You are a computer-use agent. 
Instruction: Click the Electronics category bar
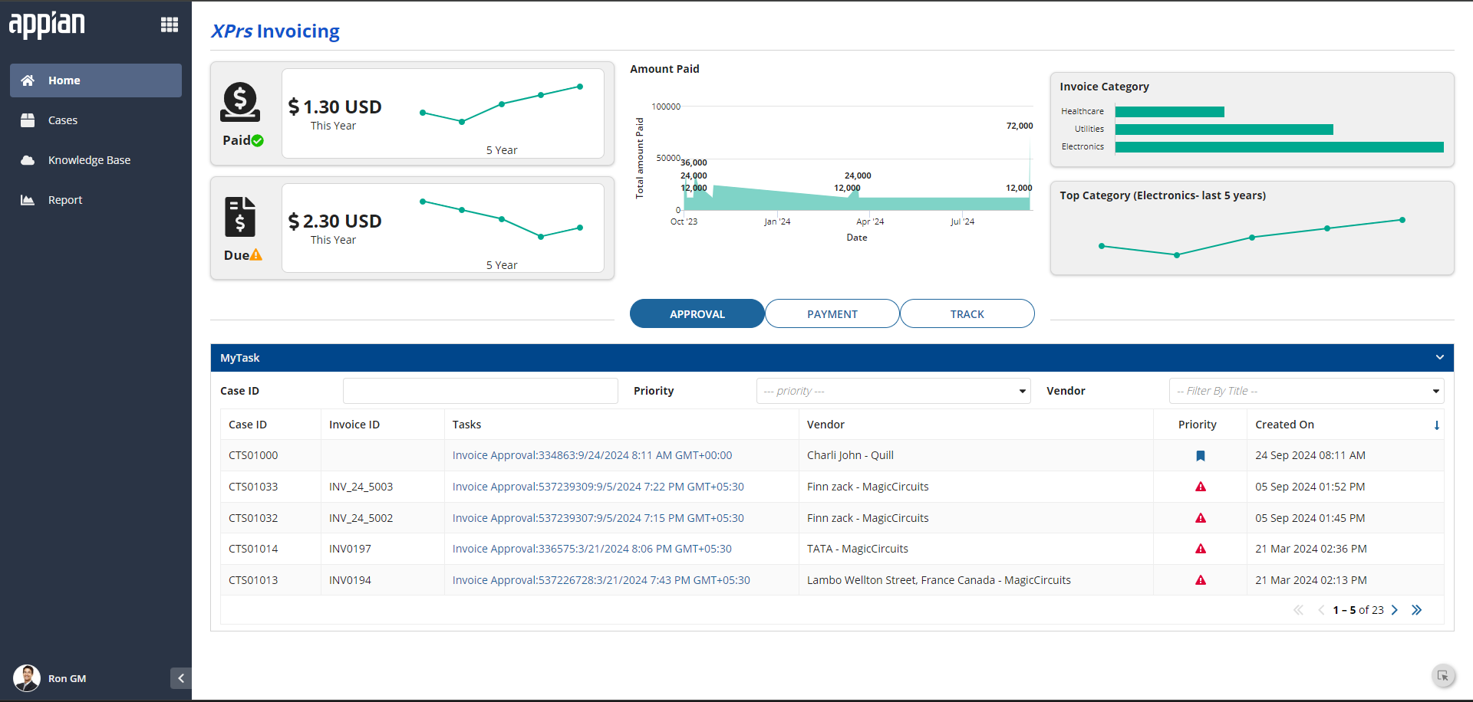click(1279, 147)
